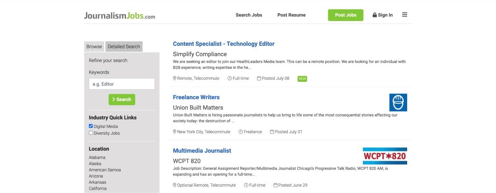The image size is (496, 193).
Task: Click the lock icon beside Sign In
Action: click(374, 15)
